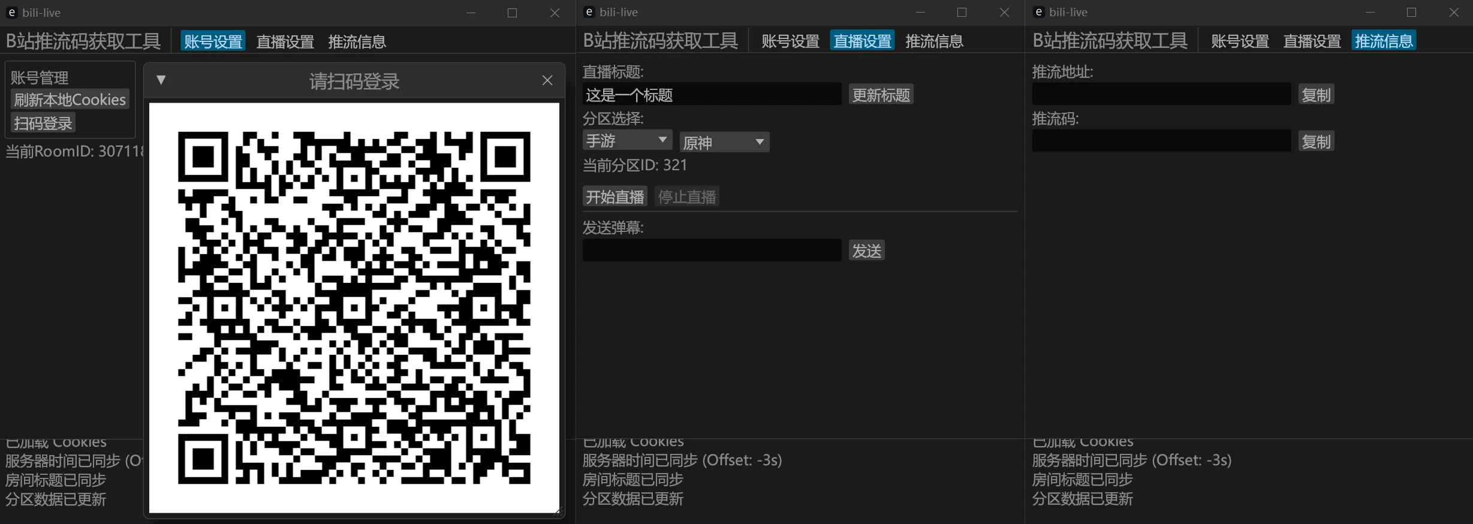Click the 推流地址 text field

click(1161, 94)
